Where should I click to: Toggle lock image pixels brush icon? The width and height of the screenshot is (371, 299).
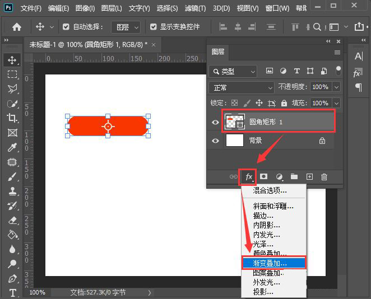click(247, 103)
